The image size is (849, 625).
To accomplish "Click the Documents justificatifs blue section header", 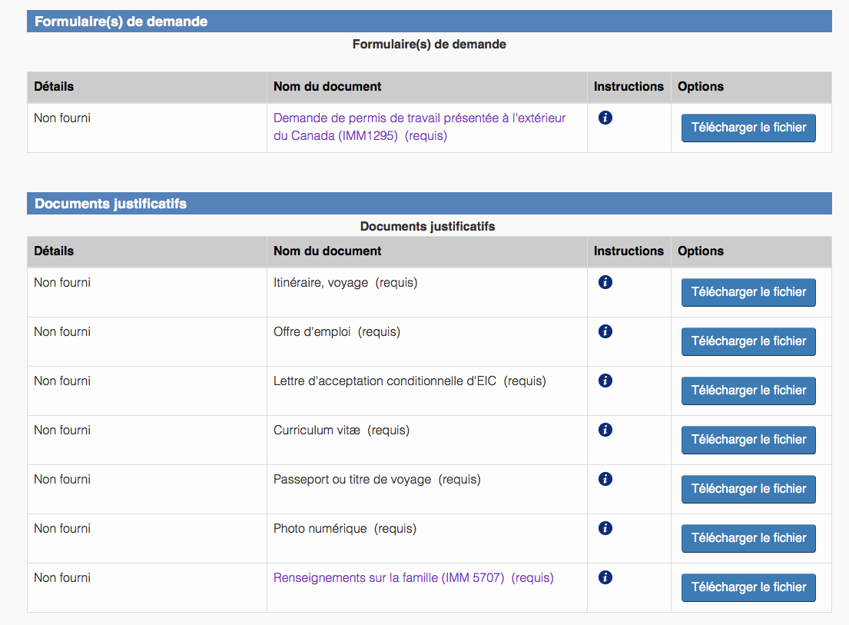I will click(429, 204).
